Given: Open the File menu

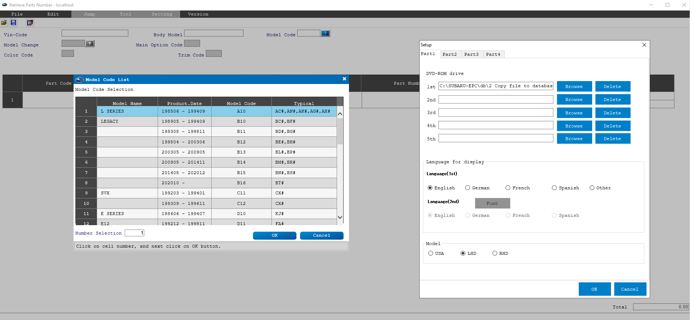Looking at the screenshot, I should [17, 14].
